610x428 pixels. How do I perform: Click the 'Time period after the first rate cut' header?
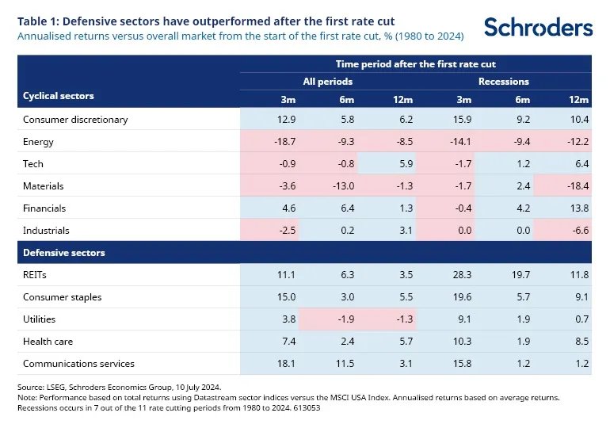[414, 63]
